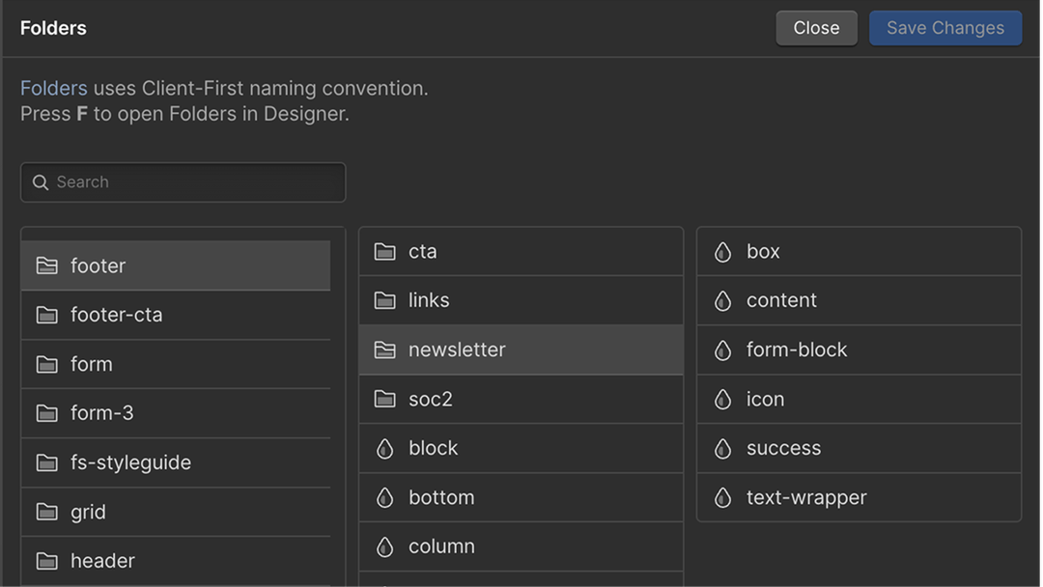The width and height of the screenshot is (1043, 587).
Task: Click the droplet icon next to "box"
Action: click(x=722, y=251)
